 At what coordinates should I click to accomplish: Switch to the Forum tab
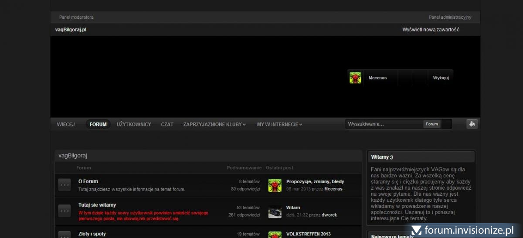98,124
